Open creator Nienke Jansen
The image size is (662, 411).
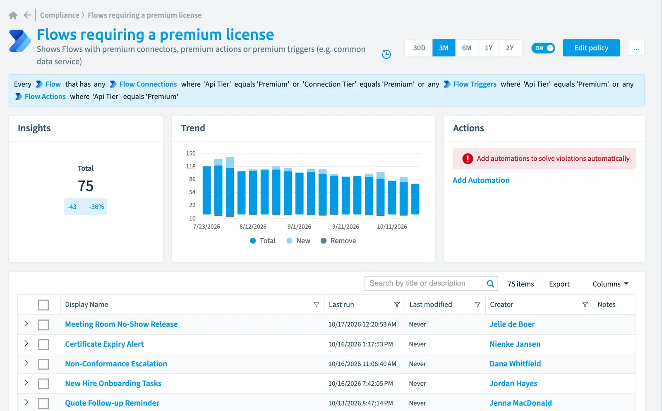click(515, 344)
